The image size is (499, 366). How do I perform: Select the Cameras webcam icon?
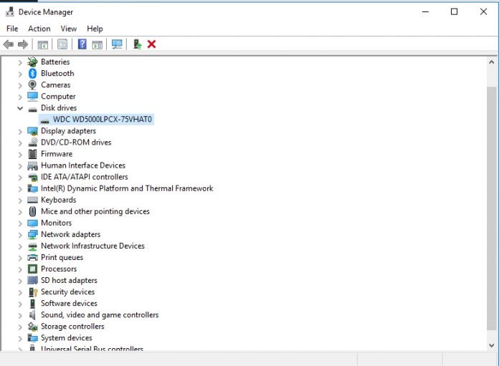pos(32,85)
